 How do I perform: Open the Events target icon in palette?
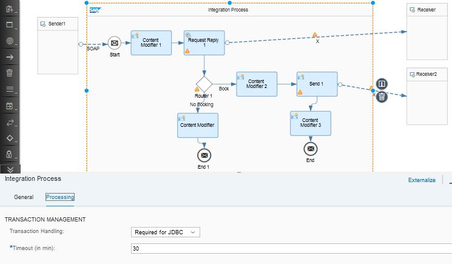tap(10, 41)
